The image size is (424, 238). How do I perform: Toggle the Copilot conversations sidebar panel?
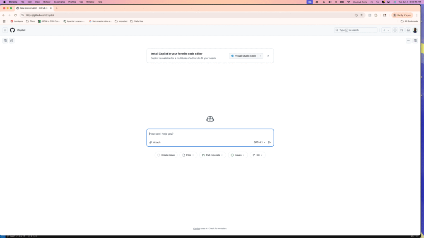(x=5, y=41)
